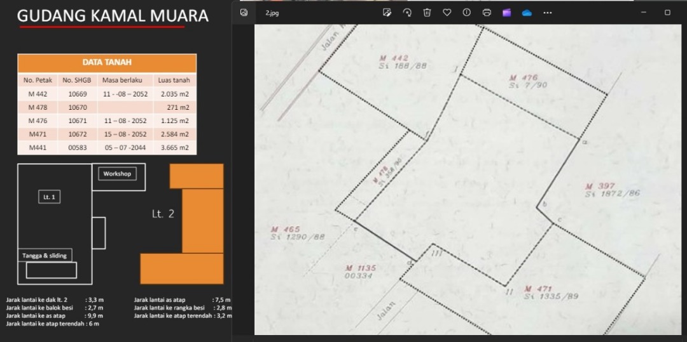The image size is (687, 342).
Task: Click the DATA TANAH orange table header
Action: 107,63
